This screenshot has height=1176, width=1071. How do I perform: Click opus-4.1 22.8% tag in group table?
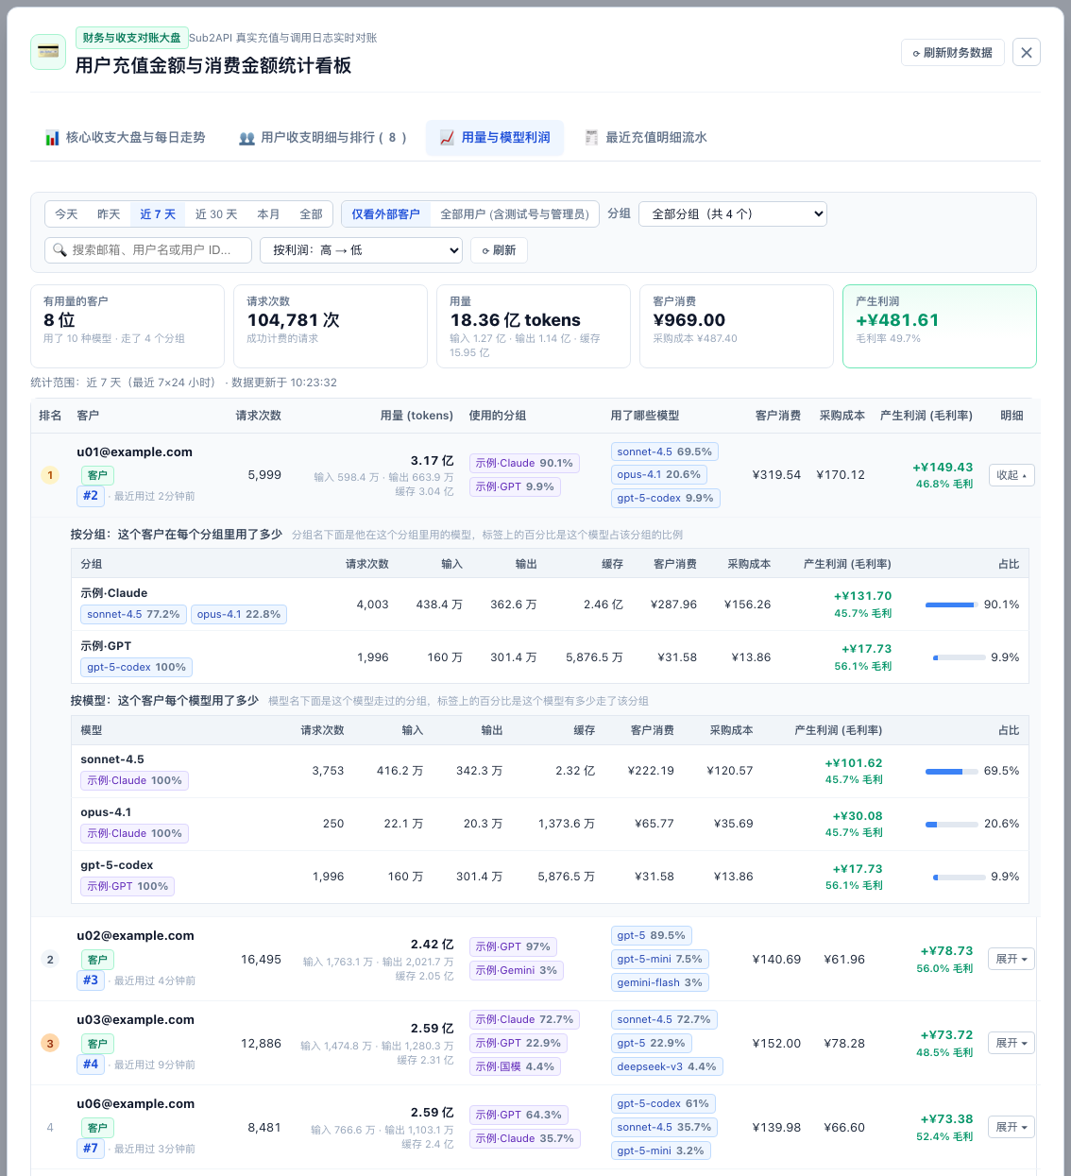coord(239,614)
